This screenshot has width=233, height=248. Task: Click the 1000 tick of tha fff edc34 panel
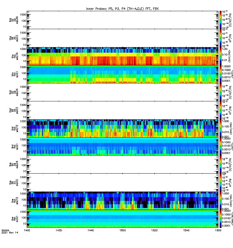point(23,15)
